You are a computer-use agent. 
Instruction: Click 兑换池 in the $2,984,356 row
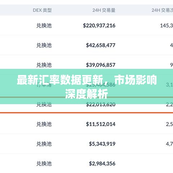click(x=44, y=164)
